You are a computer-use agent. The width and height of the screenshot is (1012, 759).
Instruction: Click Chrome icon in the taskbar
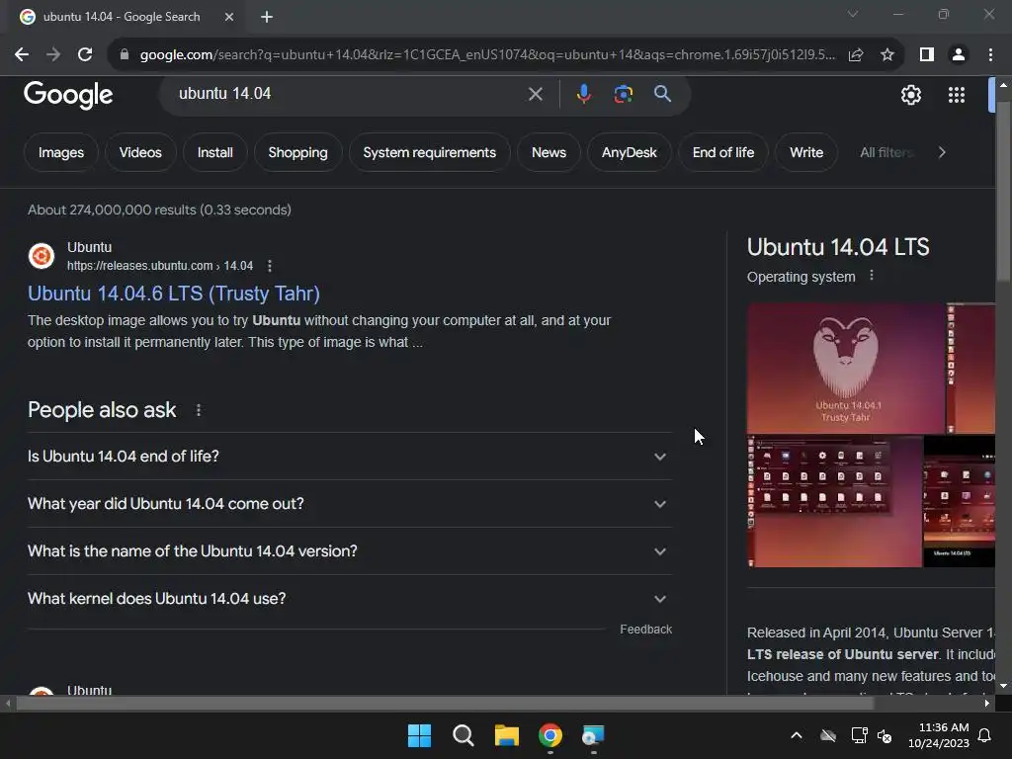pos(550,735)
